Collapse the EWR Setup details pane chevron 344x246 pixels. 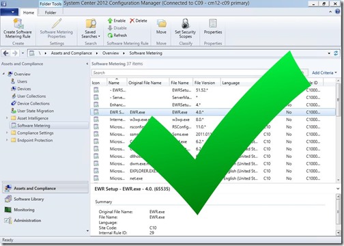point(338,189)
